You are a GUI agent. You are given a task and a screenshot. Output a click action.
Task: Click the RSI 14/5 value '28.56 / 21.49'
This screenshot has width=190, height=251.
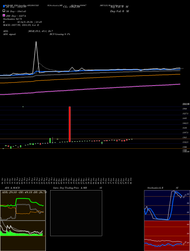click(x=34, y=22)
